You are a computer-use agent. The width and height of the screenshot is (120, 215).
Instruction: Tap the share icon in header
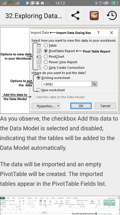pos(75,15)
